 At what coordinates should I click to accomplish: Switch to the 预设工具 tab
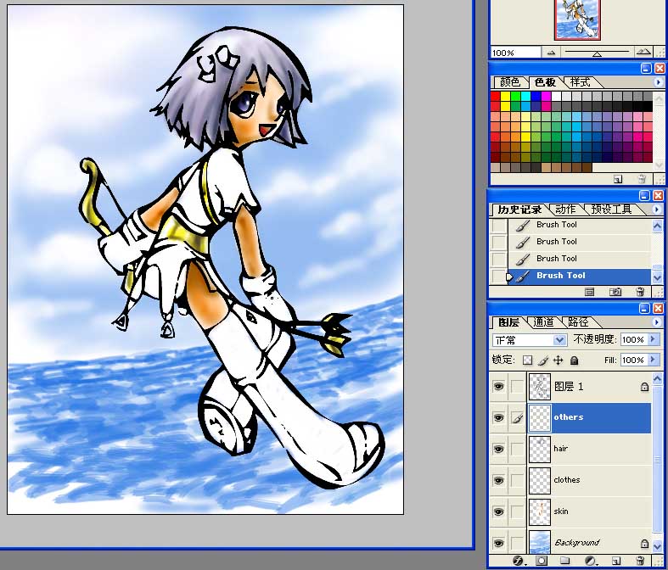(611, 209)
